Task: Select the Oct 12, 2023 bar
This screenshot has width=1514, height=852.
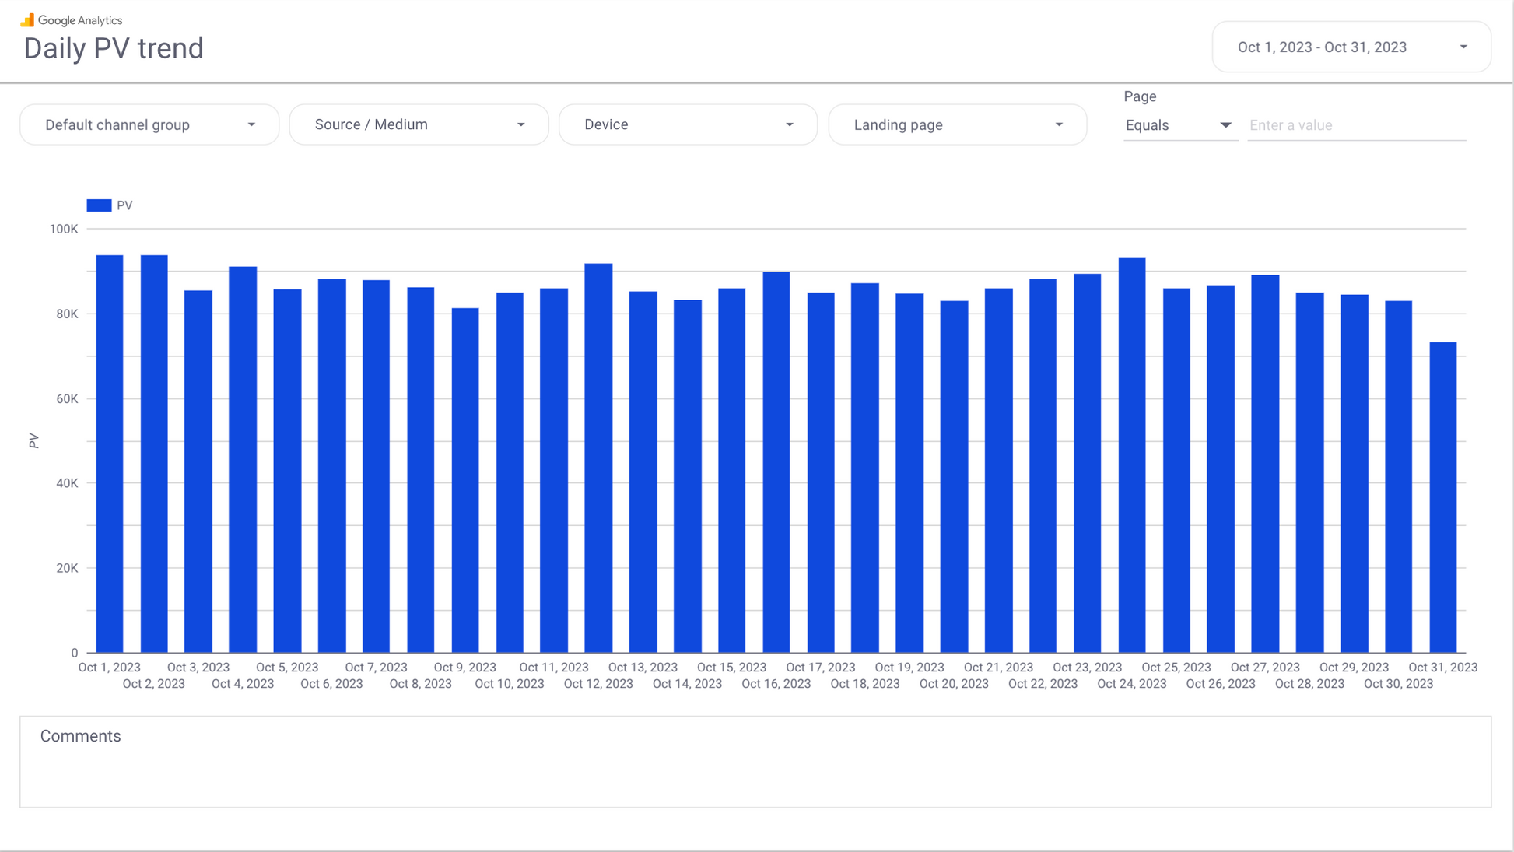Action: 598,458
